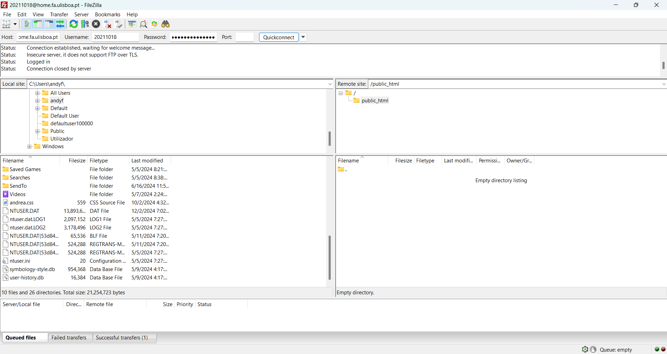
Task: Click the Videos folder icon
Action: coord(6,194)
